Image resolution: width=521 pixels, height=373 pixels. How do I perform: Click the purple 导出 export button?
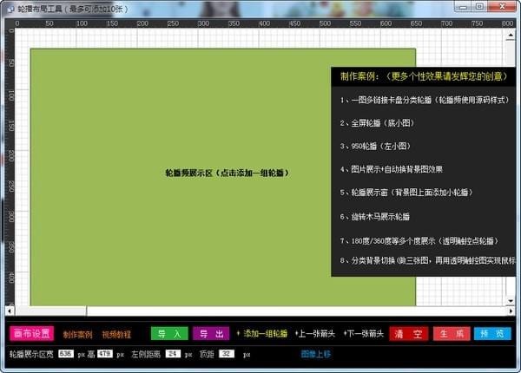click(x=211, y=333)
